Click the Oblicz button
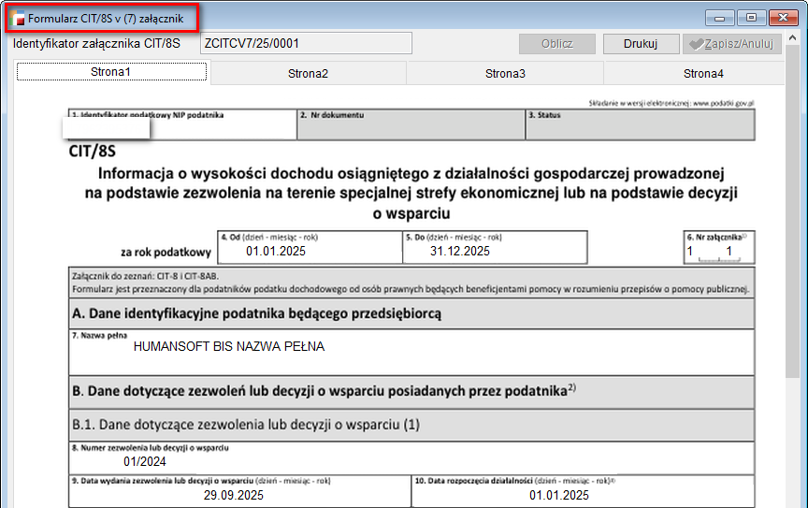Viewport: 808px width, 508px height. [557, 44]
